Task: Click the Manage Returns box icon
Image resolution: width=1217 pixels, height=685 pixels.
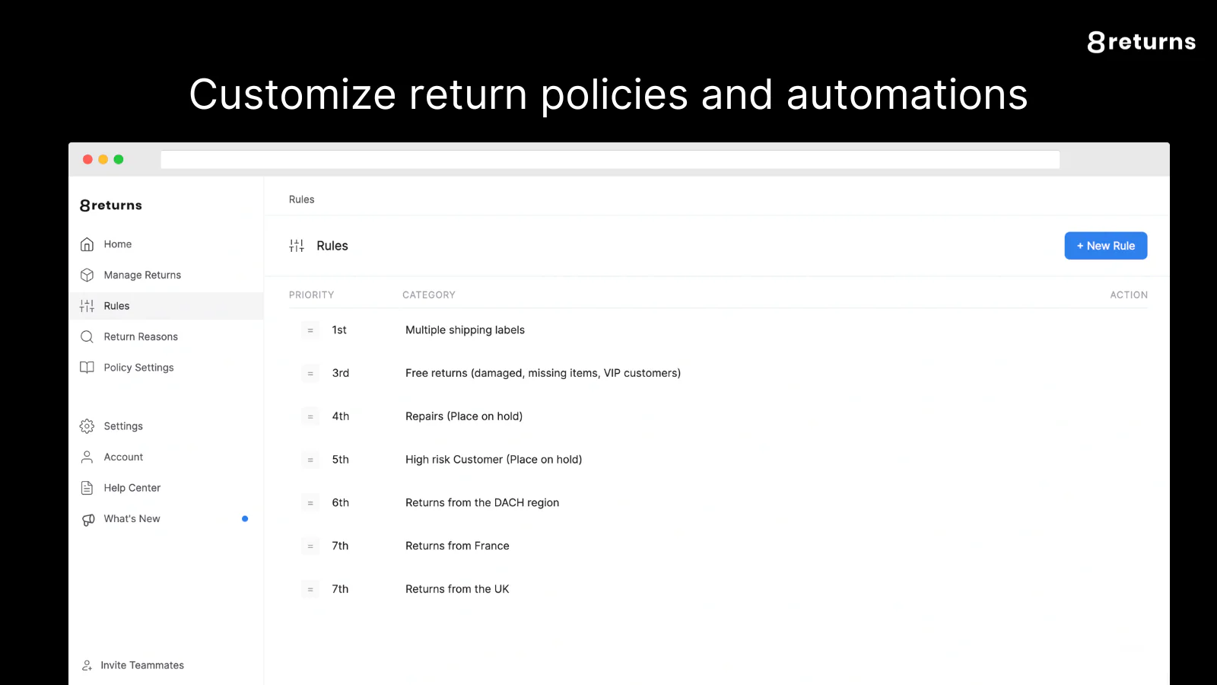Action: [87, 275]
